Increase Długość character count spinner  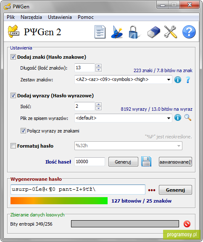click(x=98, y=65)
